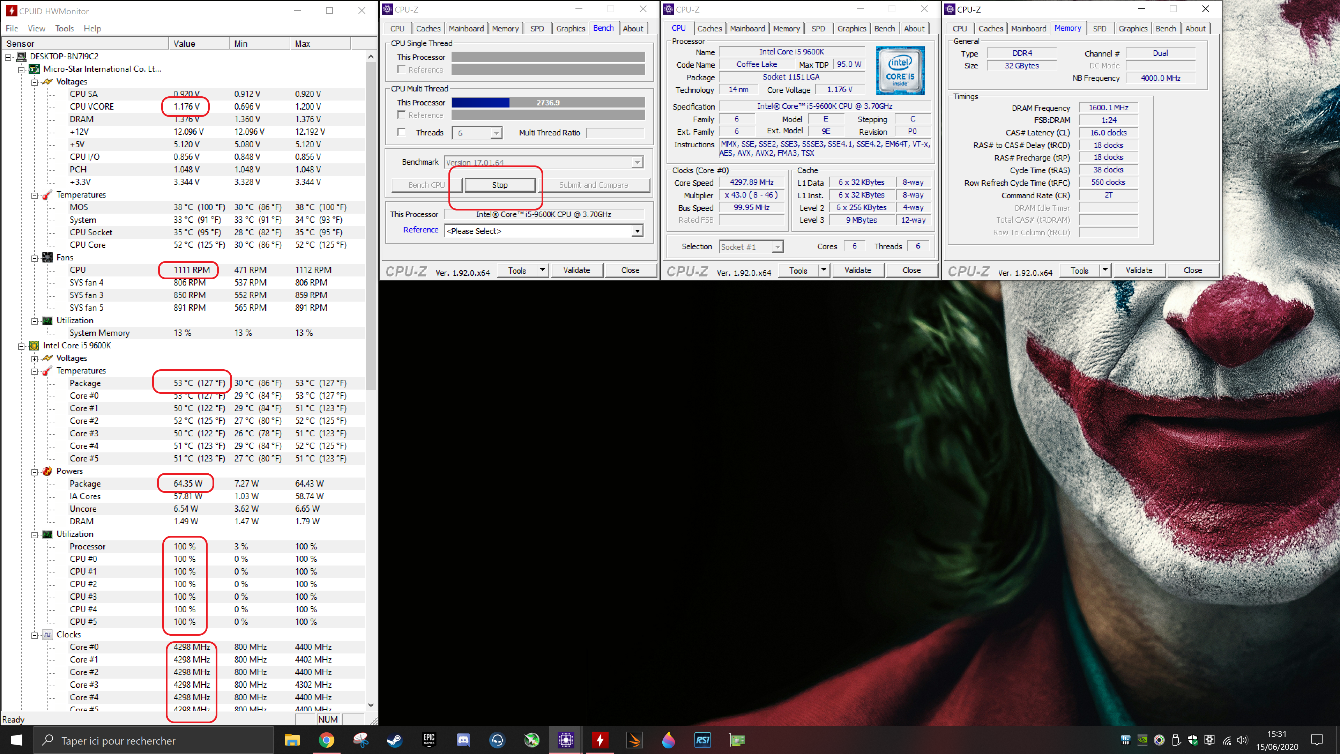Open Discord from the taskbar
This screenshot has width=1340, height=754.
pos(463,740)
